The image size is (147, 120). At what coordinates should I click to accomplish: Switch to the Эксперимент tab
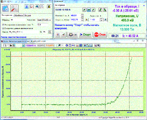click(x=7, y=15)
